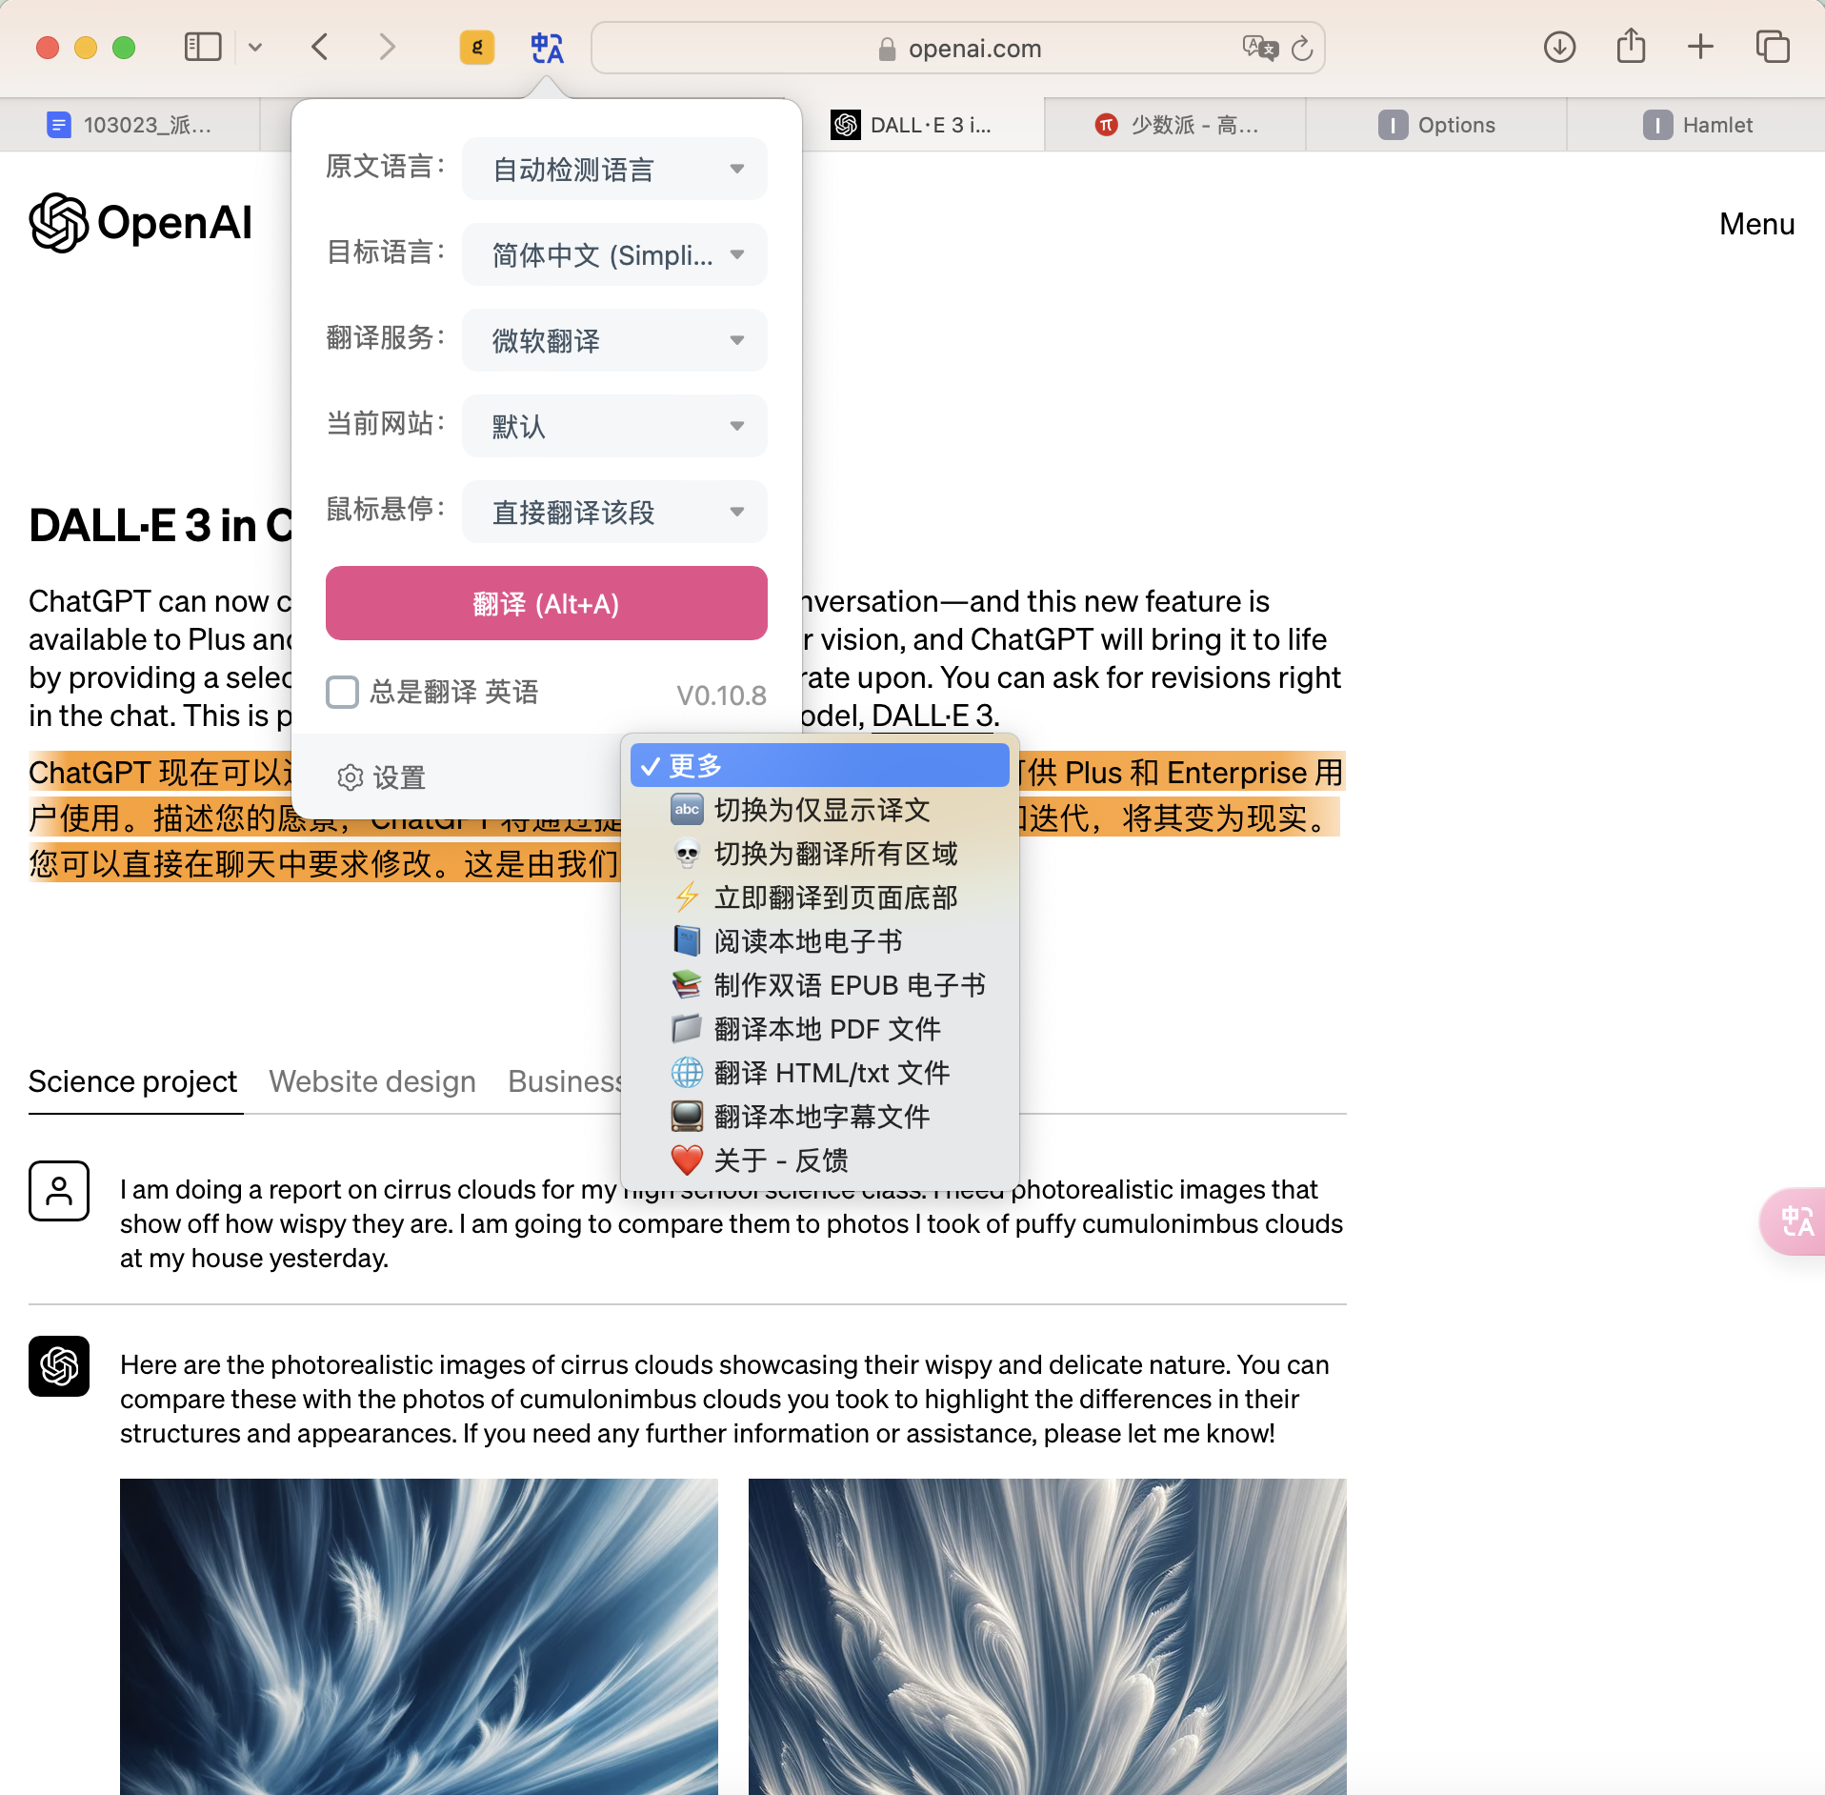This screenshot has width=1825, height=1795.
Task: Open the yellow g extension icon
Action: pyautogui.click(x=476, y=47)
